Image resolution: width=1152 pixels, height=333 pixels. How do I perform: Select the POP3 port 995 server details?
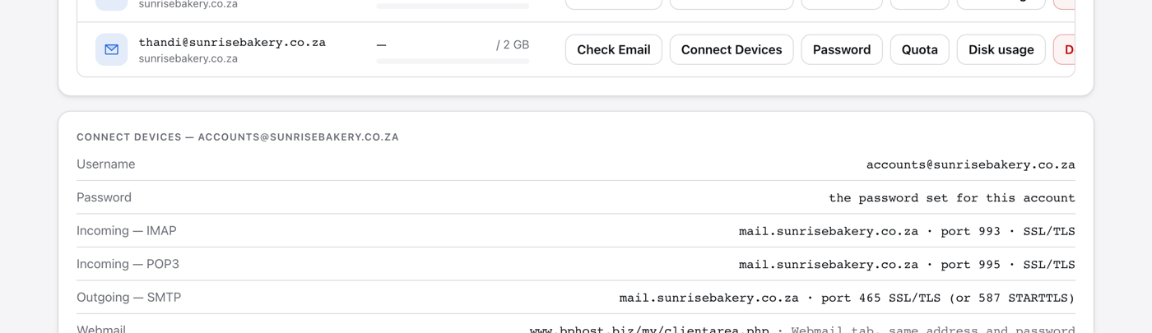click(x=907, y=265)
